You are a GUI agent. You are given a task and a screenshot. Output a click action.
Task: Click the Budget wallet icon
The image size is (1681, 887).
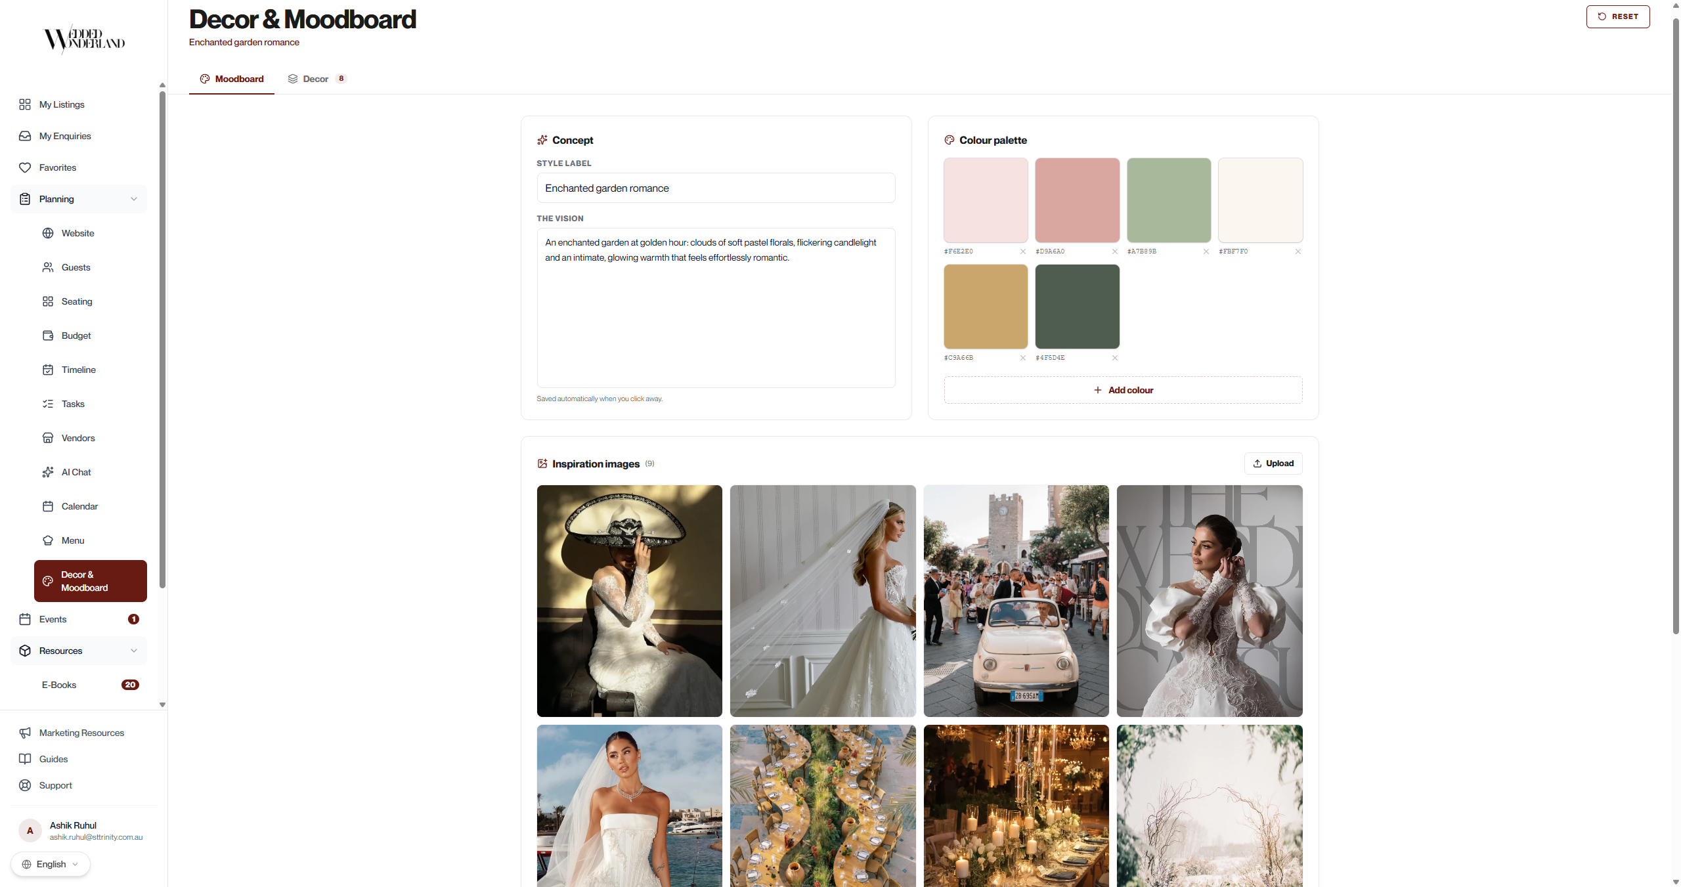48,335
